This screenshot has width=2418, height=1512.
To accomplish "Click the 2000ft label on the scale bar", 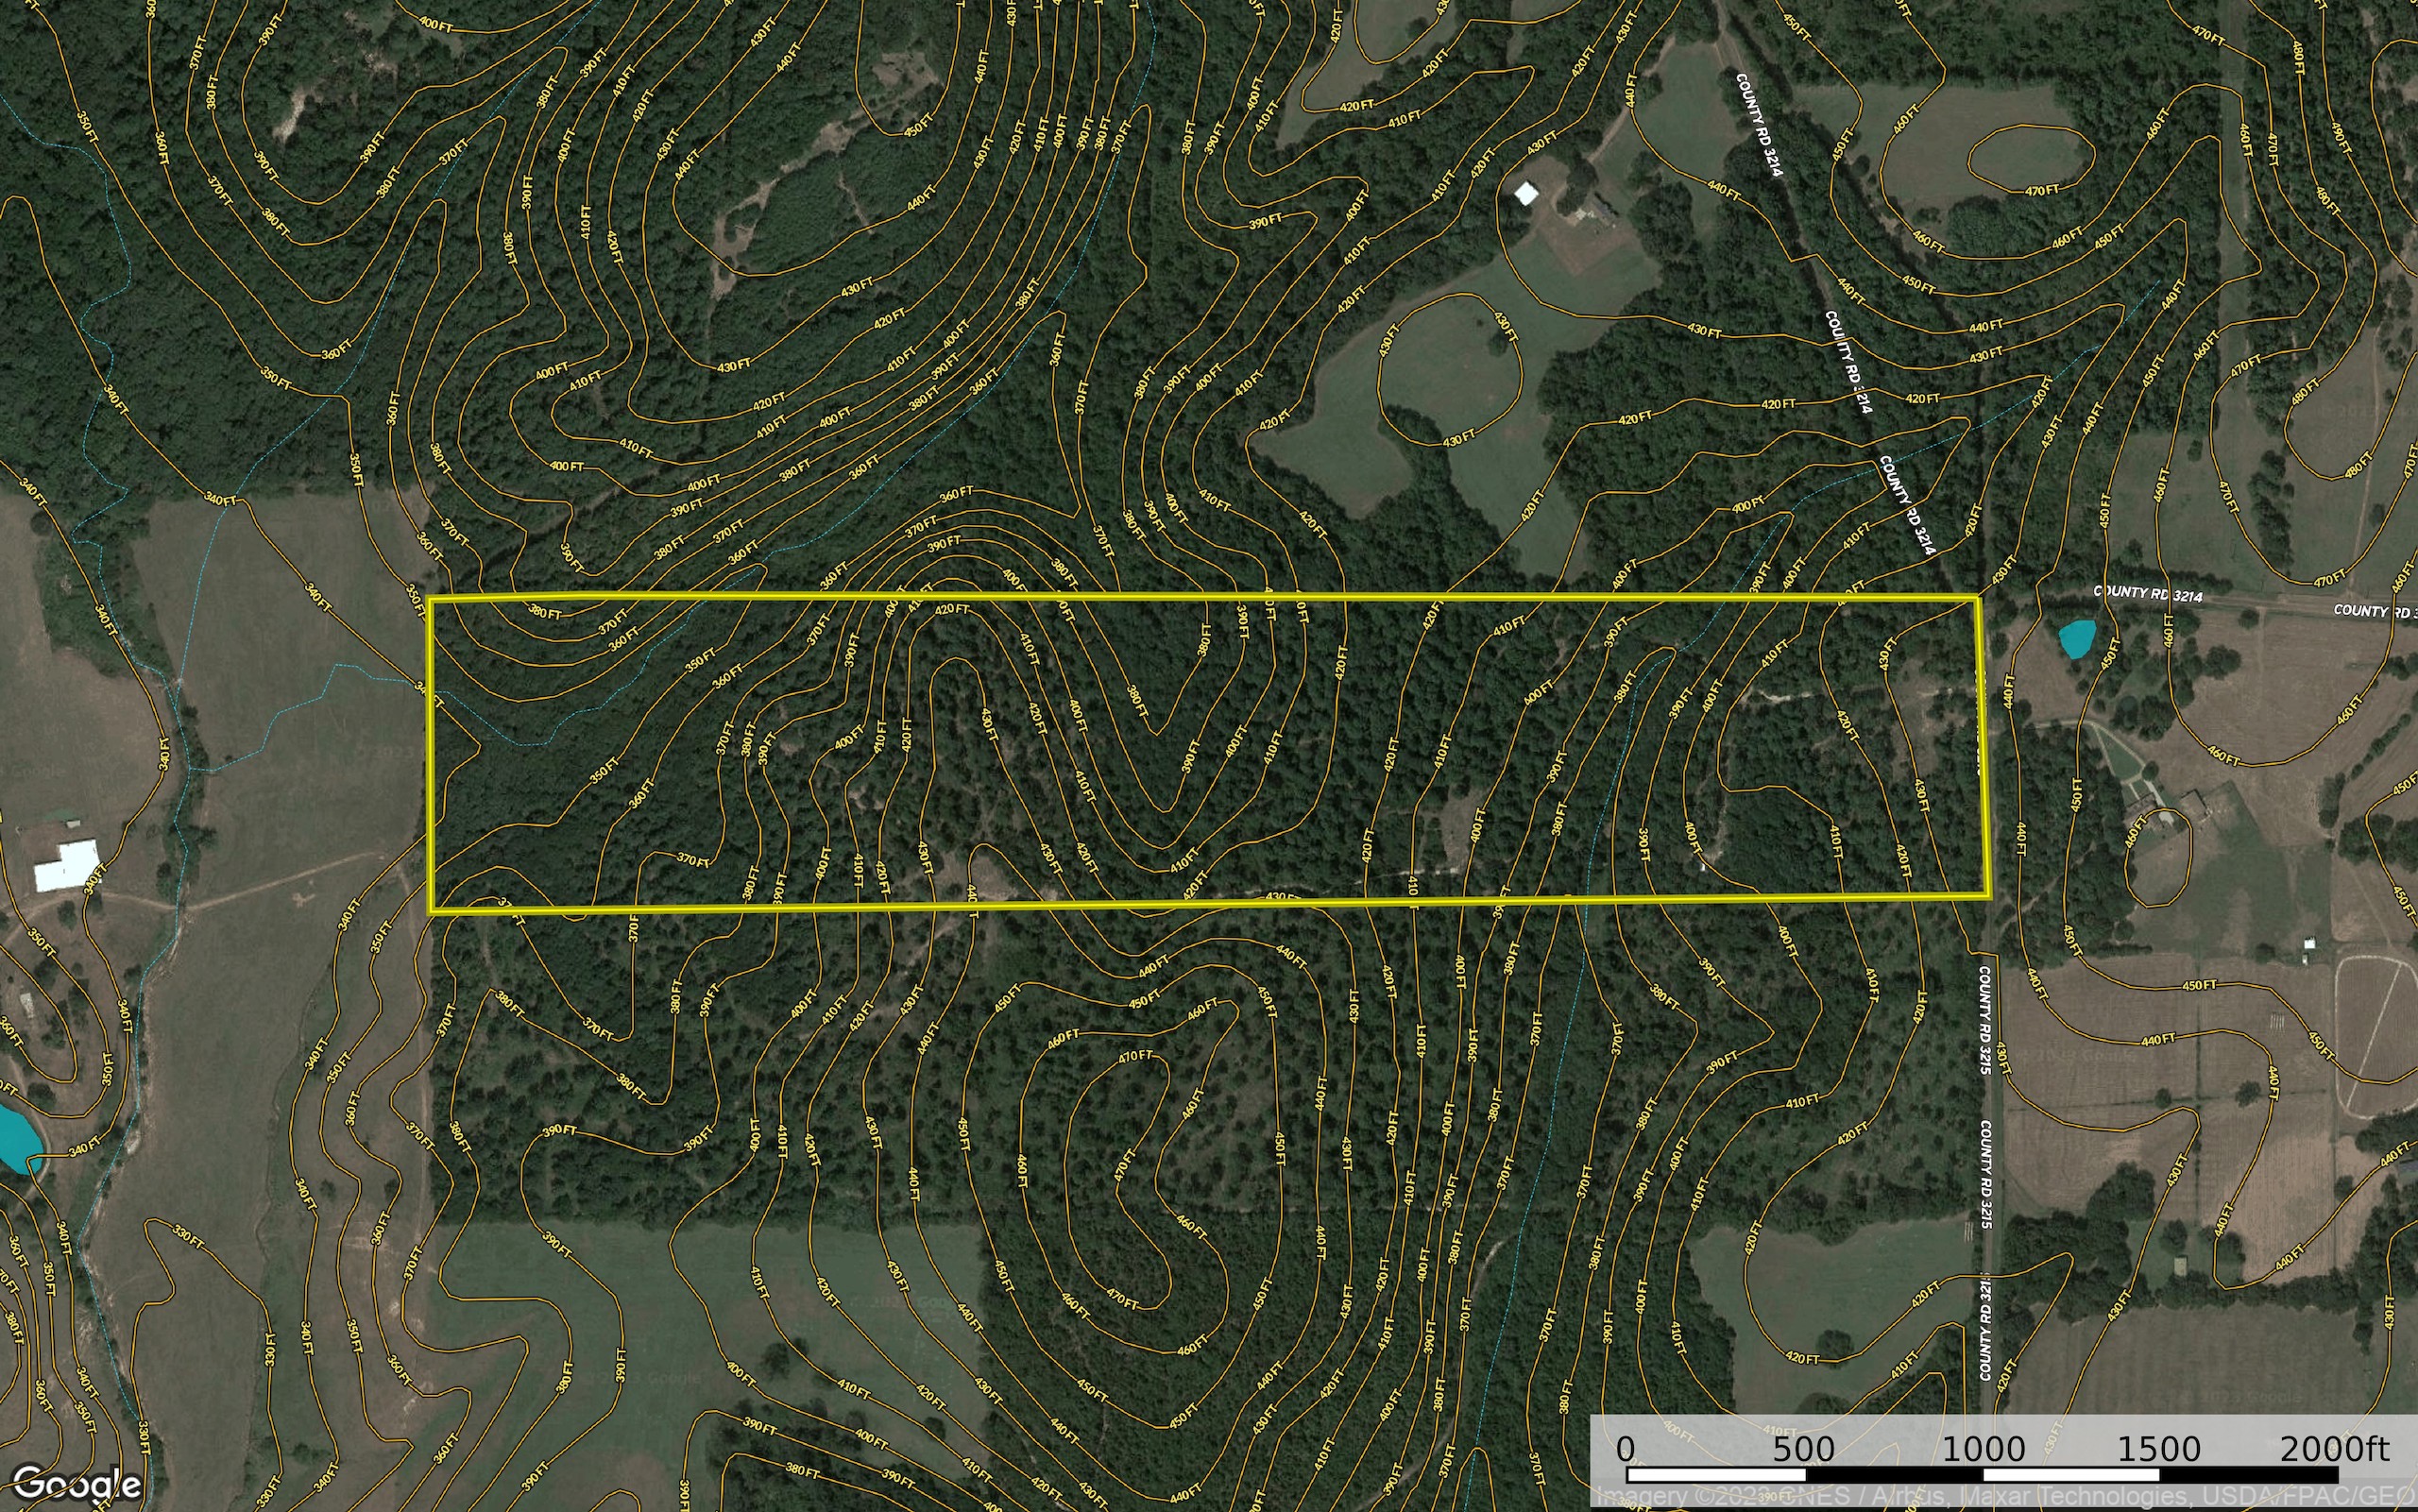I will click(x=2333, y=1449).
